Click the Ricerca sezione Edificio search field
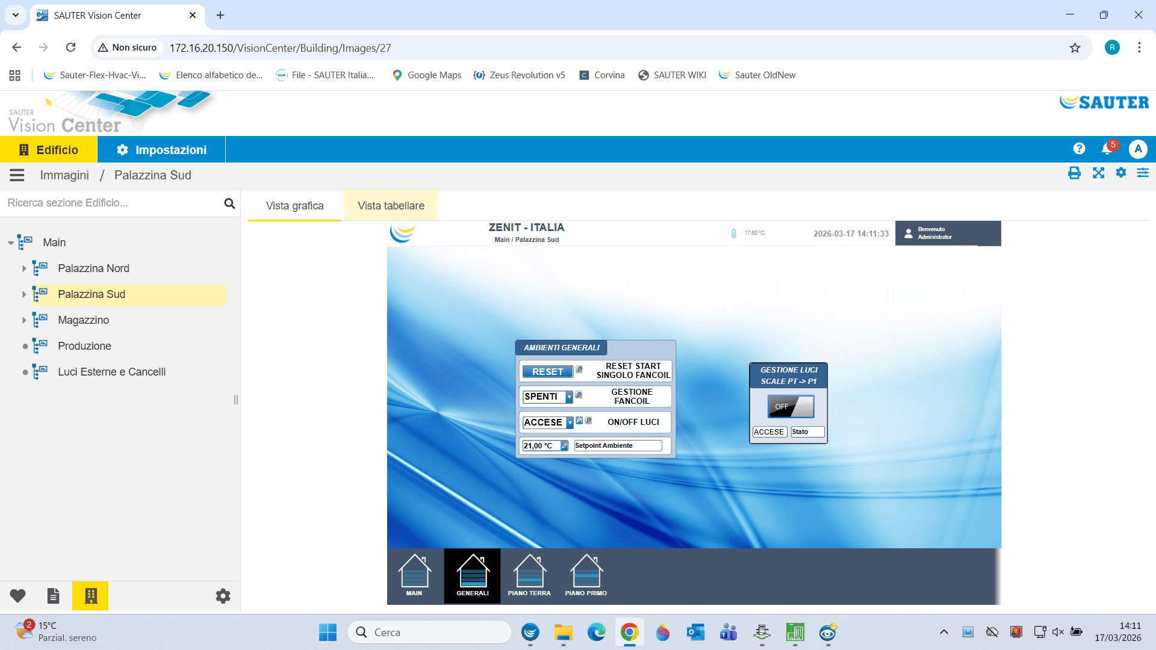The image size is (1156, 650). click(x=111, y=203)
